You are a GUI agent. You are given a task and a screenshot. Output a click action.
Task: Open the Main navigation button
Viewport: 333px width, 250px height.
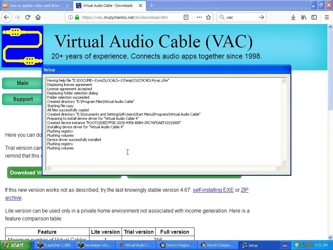point(22,83)
